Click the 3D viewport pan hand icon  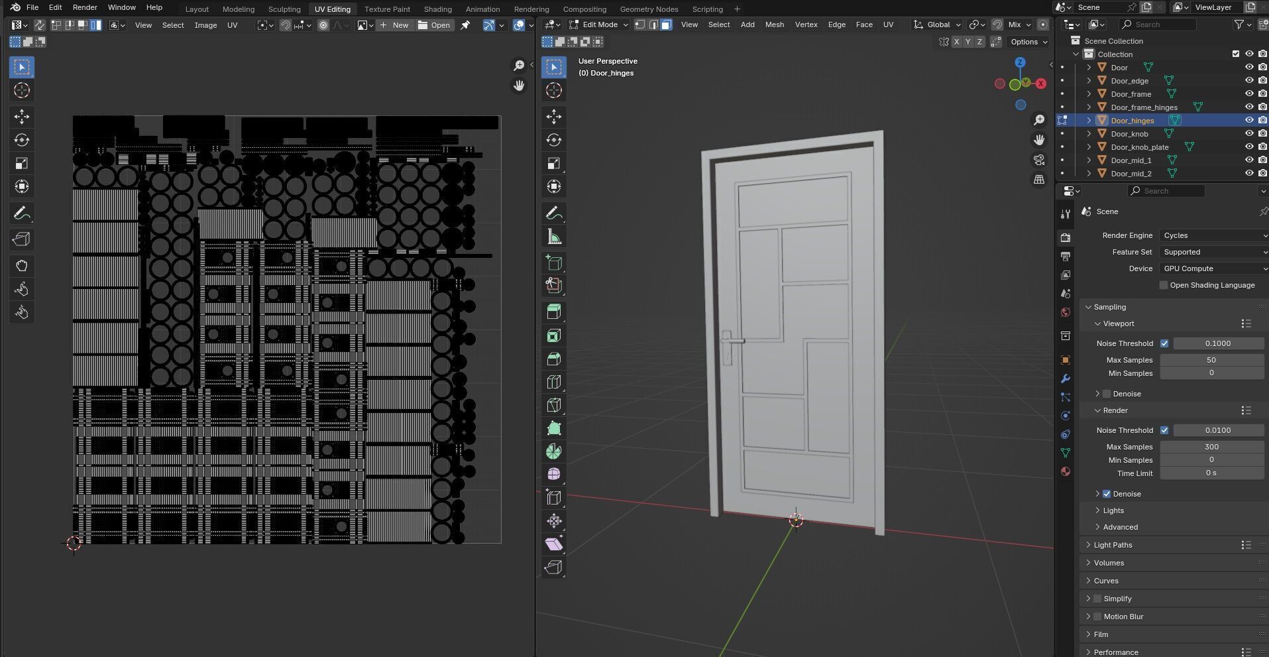(x=1039, y=140)
